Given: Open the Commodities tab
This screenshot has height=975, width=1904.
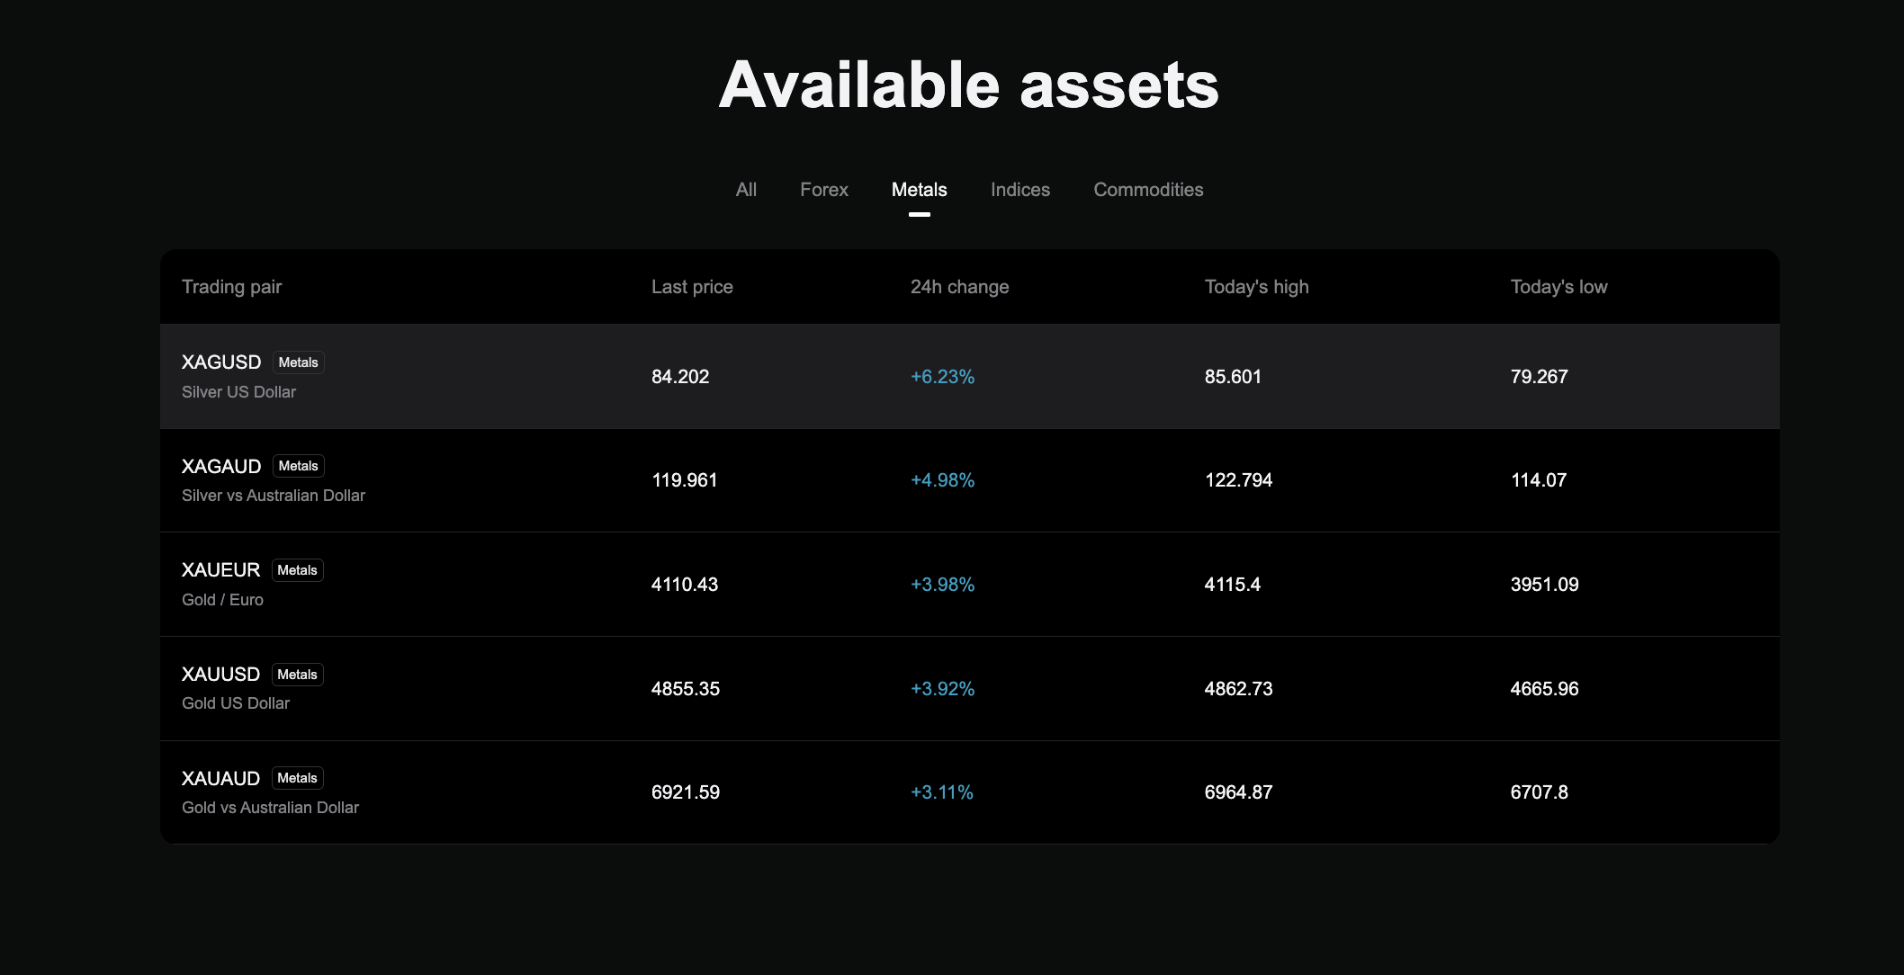Looking at the screenshot, I should [x=1147, y=190].
